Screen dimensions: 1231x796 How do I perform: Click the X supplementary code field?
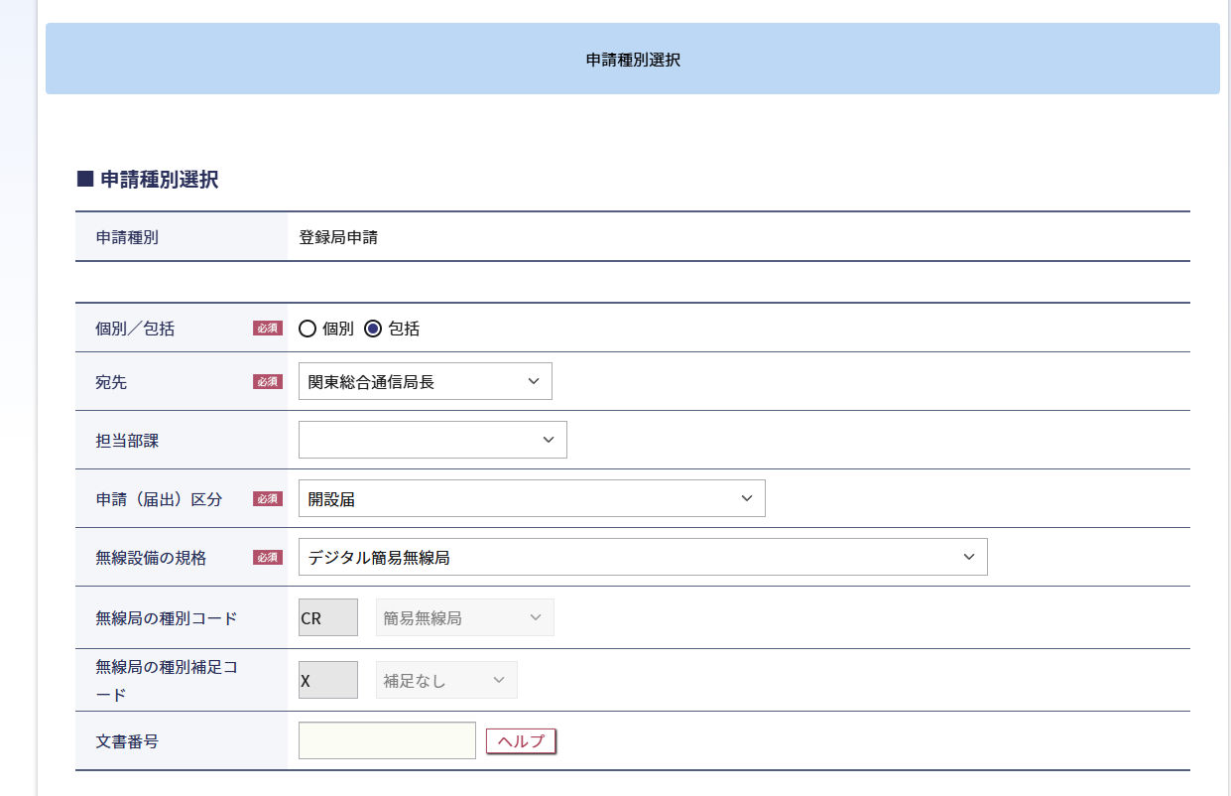(x=327, y=680)
